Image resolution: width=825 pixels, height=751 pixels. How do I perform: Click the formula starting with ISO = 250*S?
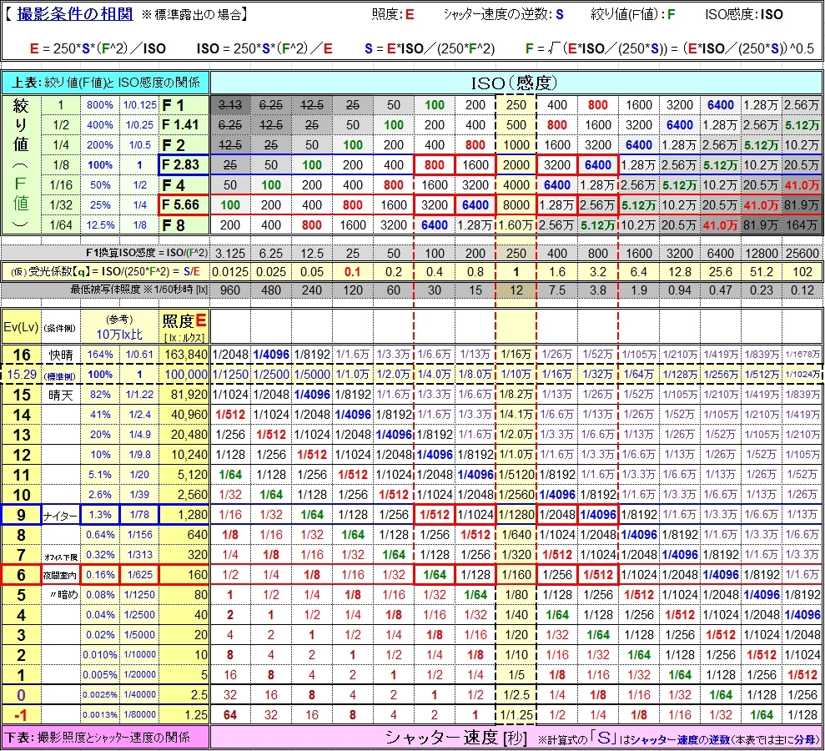point(264,49)
